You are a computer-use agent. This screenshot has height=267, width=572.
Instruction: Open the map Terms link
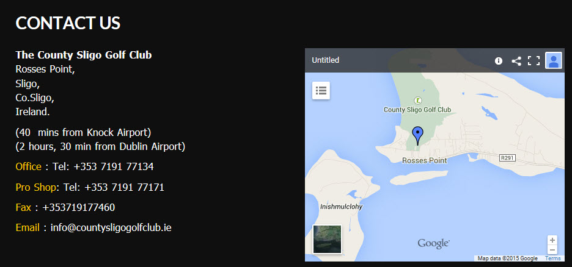pyautogui.click(x=552, y=258)
